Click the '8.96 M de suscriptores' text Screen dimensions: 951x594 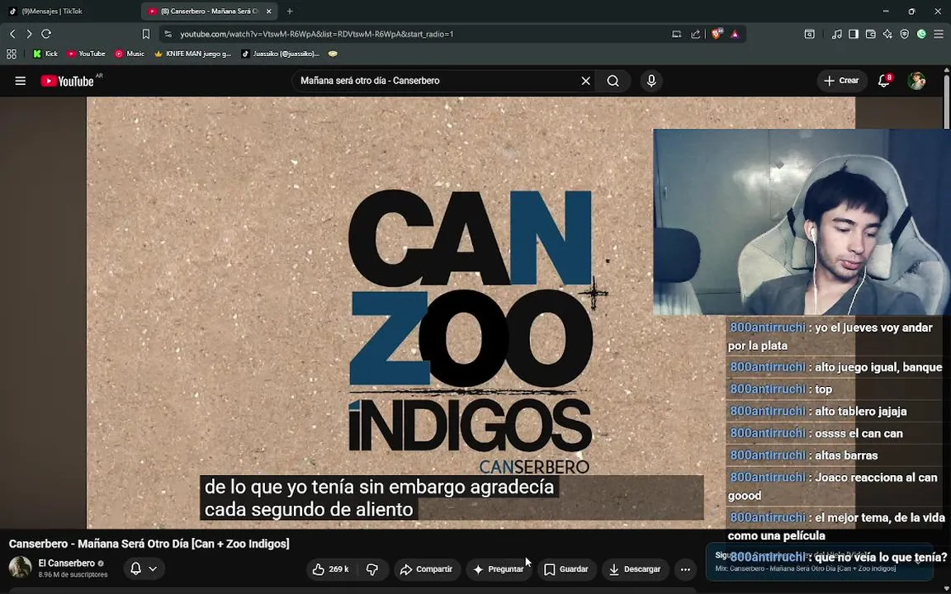click(x=73, y=574)
